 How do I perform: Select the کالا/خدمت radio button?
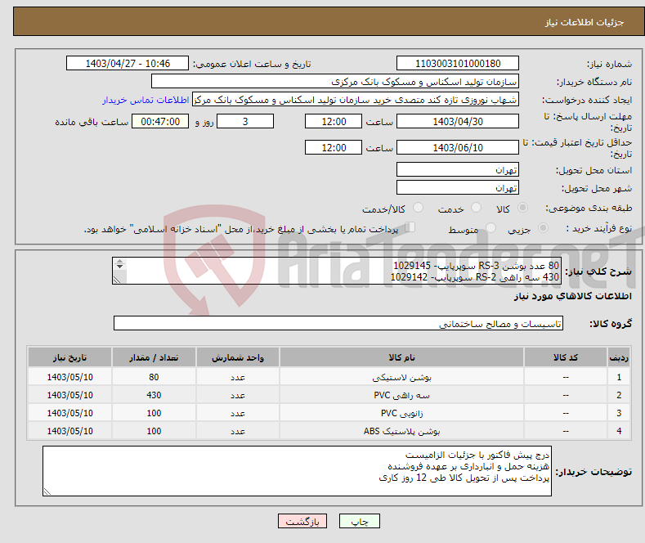click(x=418, y=208)
